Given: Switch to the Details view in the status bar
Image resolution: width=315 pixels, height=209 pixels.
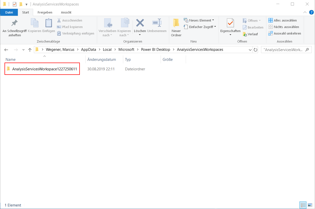Looking at the screenshot, I should (303, 205).
